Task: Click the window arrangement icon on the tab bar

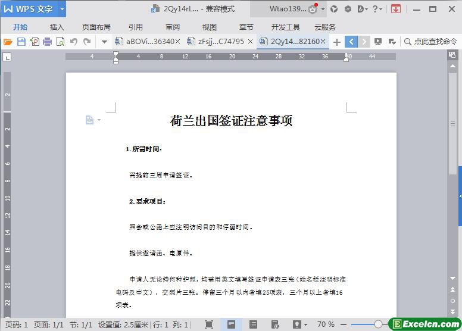Action: pyautogui.click(x=392, y=42)
